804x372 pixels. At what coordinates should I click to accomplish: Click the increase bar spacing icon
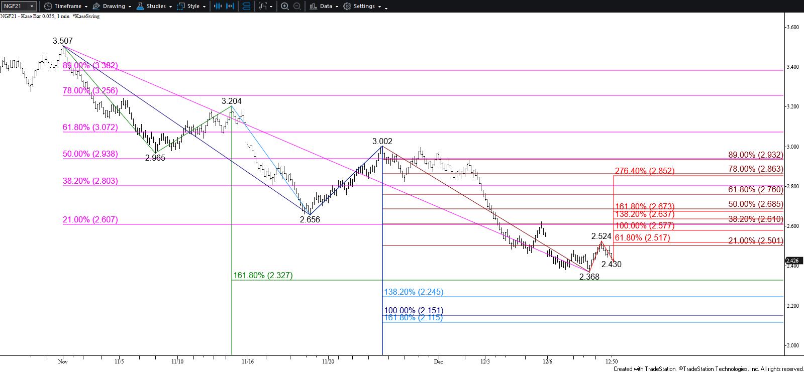click(x=231, y=7)
